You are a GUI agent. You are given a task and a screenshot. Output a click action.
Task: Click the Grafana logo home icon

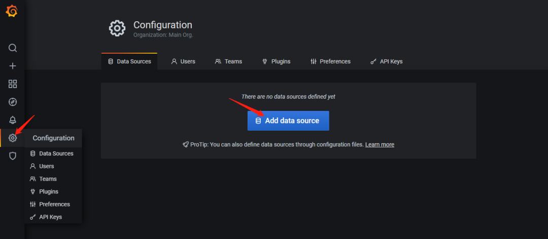(12, 11)
